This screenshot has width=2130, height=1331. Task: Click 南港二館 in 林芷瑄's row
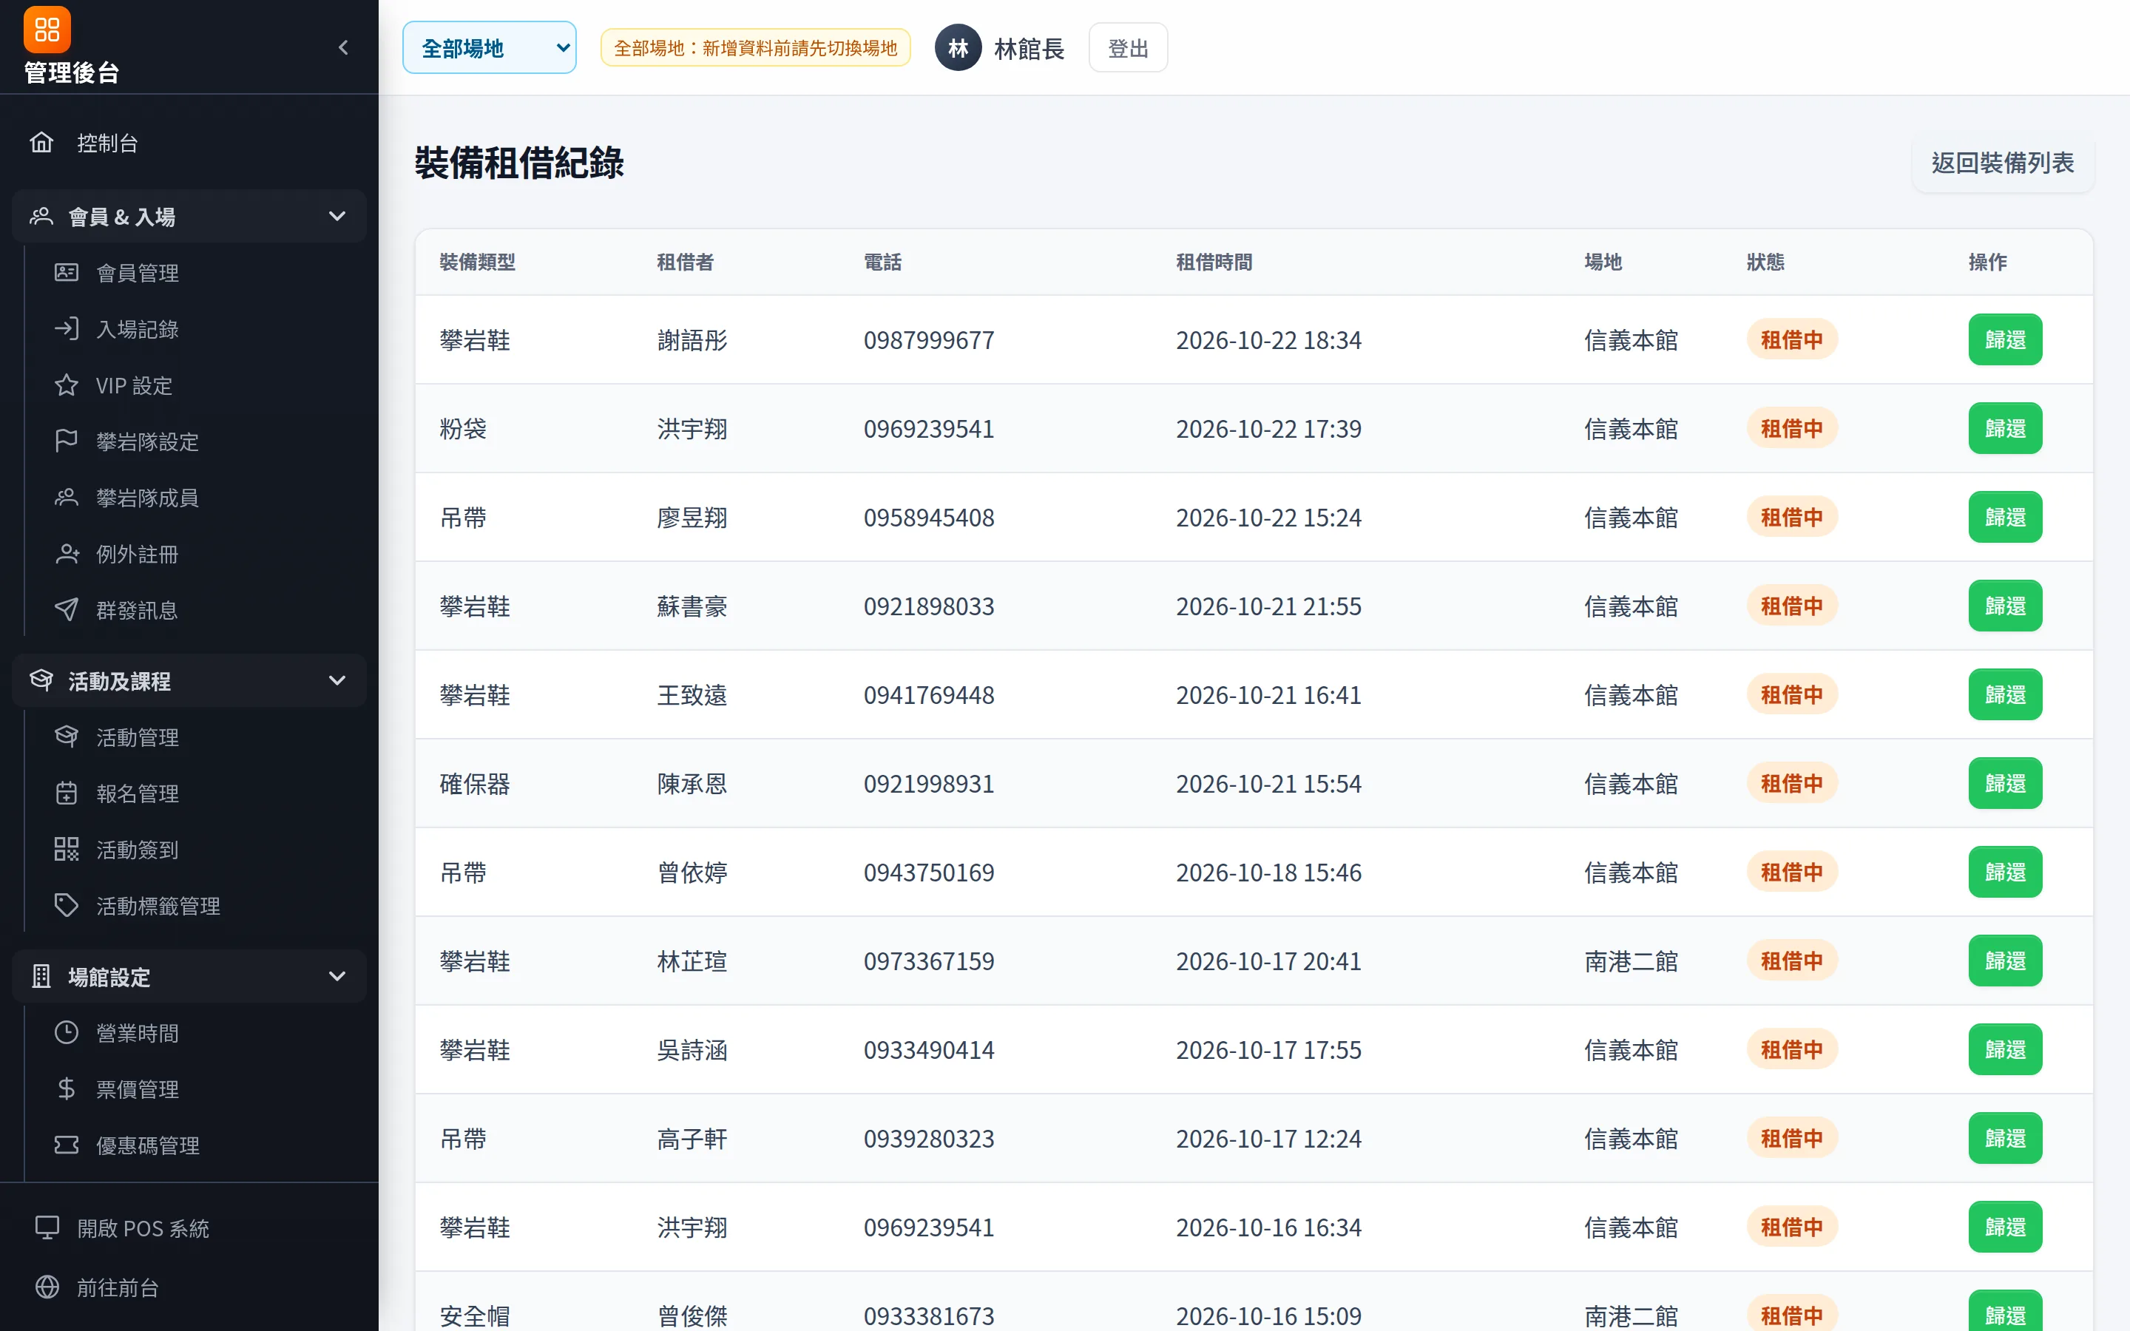[1631, 961]
